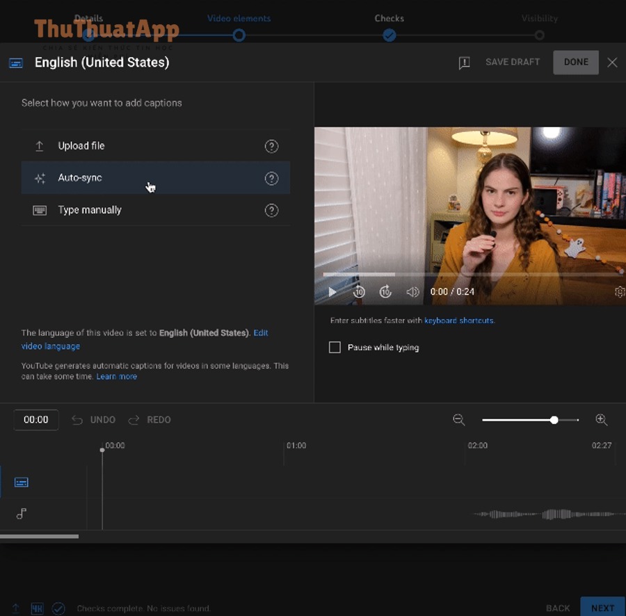Viewport: 626px width, 616px height.
Task: Click the HD processing badge in footer
Action: pos(37,608)
